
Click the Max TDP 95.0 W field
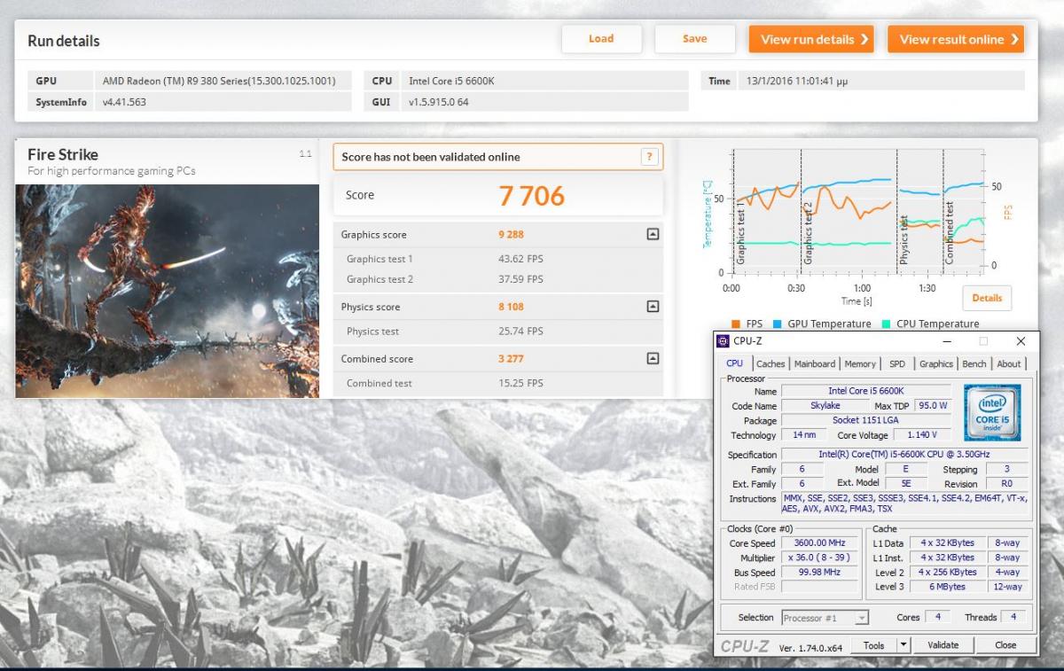pyautogui.click(x=932, y=406)
